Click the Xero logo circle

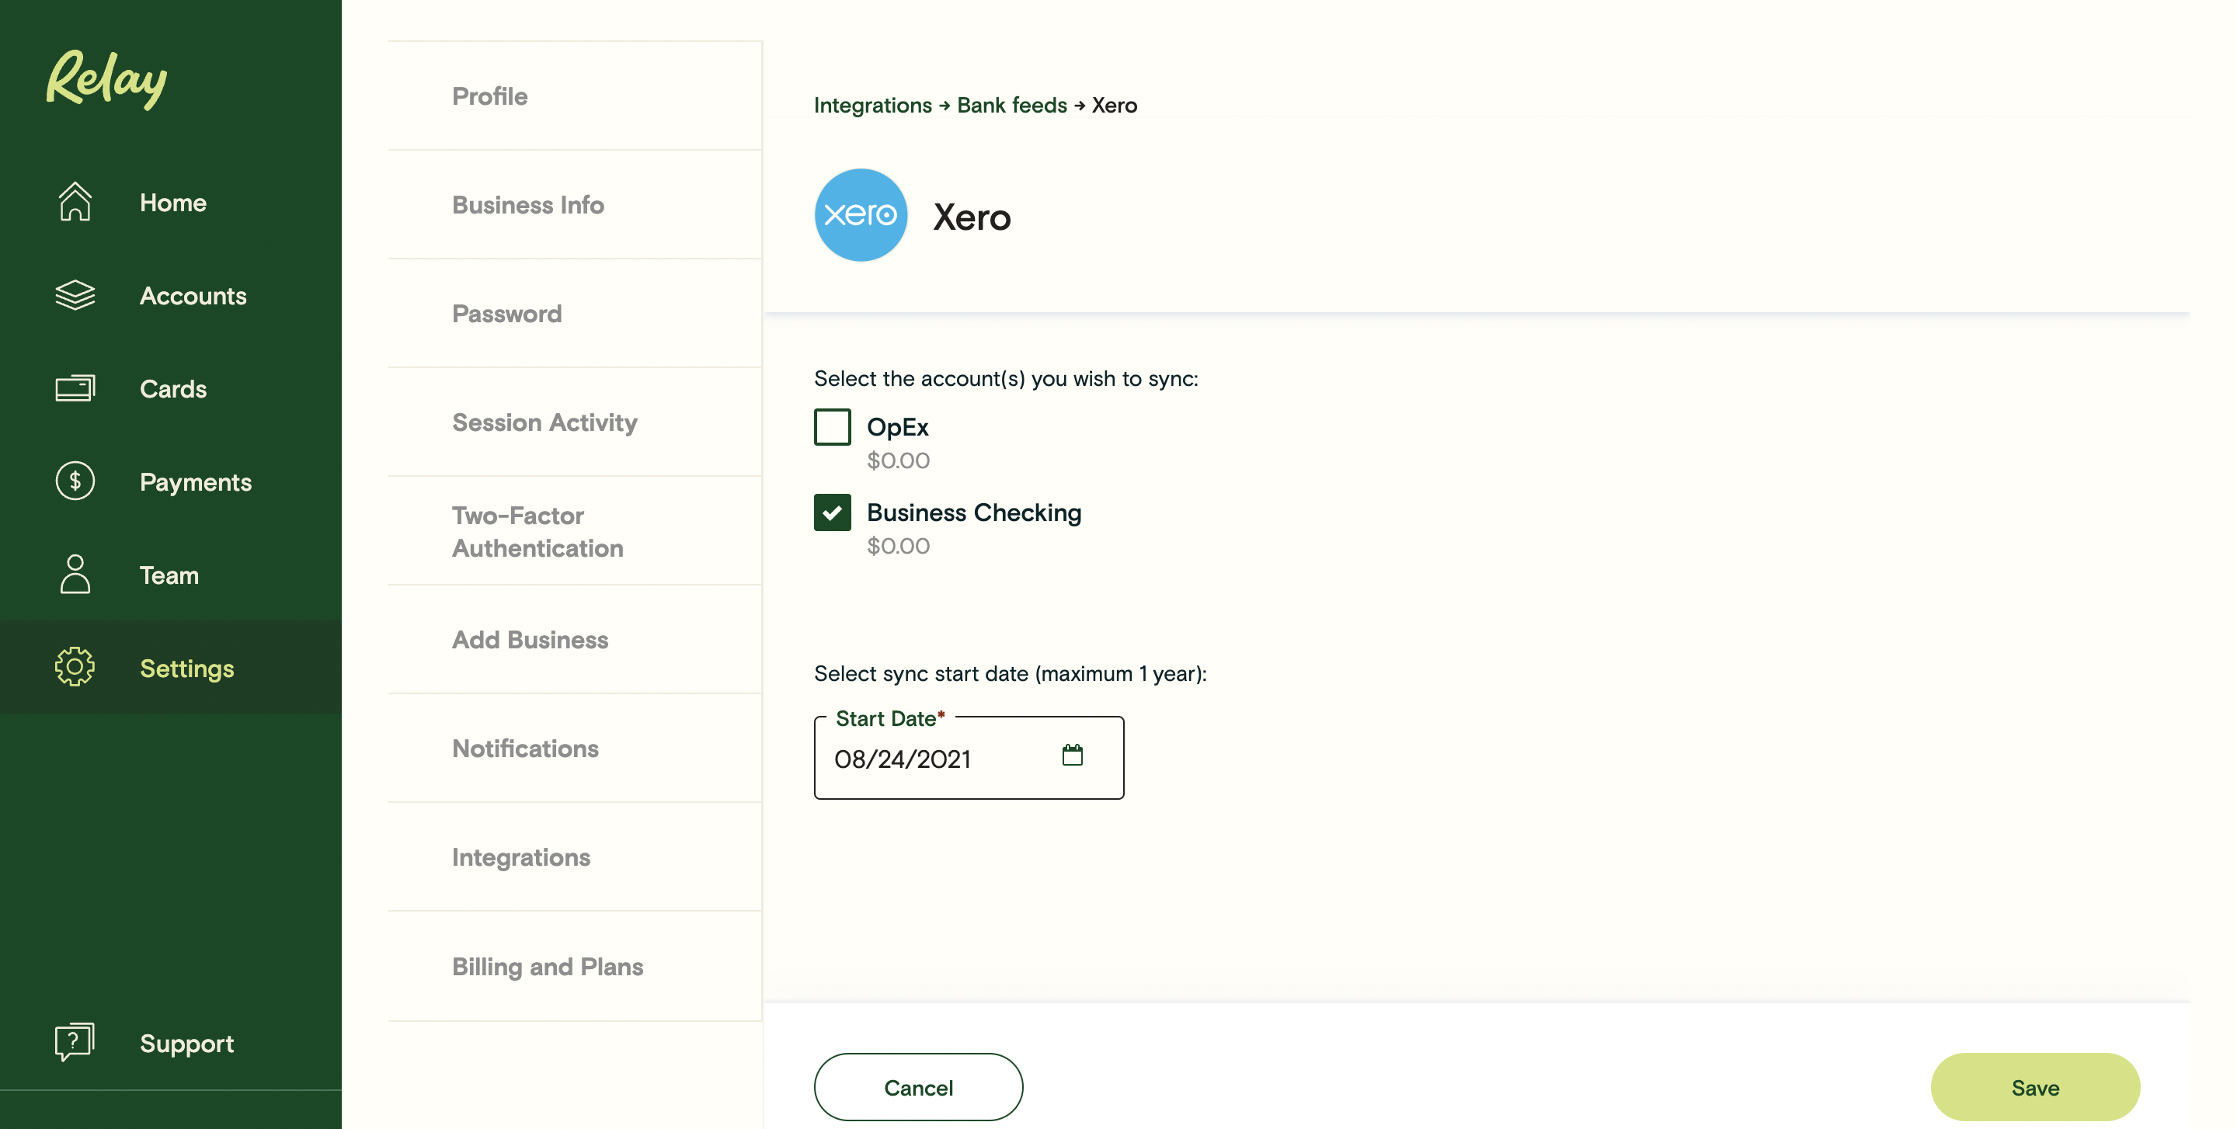coord(861,215)
